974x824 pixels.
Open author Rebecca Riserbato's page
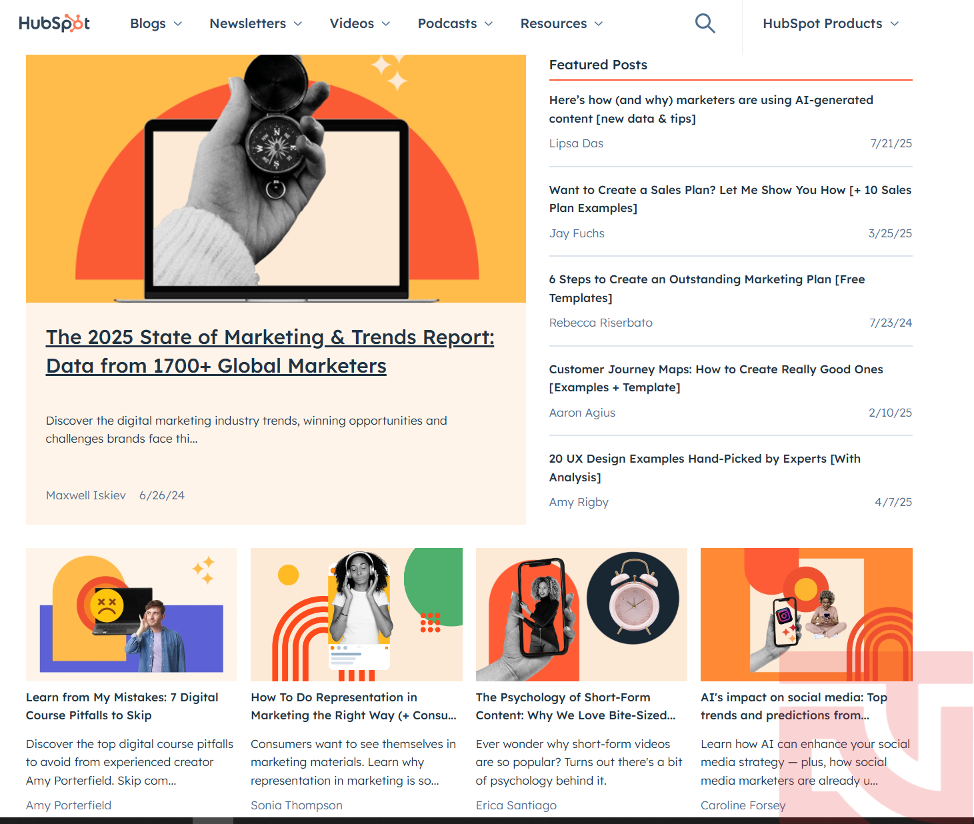pyautogui.click(x=601, y=323)
